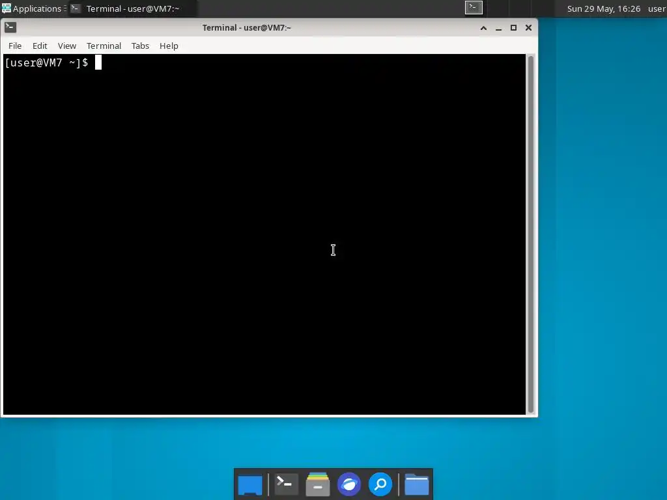The image size is (667, 500).
Task: Open the Edit menu
Action: tap(40, 46)
